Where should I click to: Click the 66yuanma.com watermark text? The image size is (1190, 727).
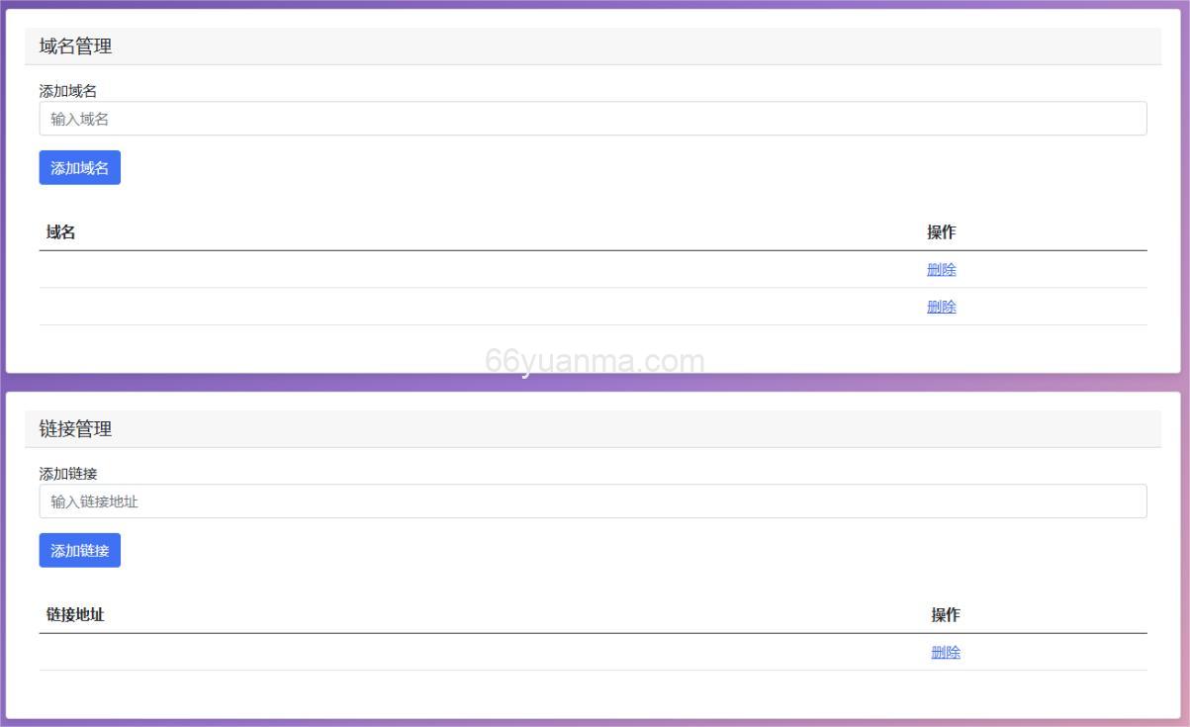595,362
